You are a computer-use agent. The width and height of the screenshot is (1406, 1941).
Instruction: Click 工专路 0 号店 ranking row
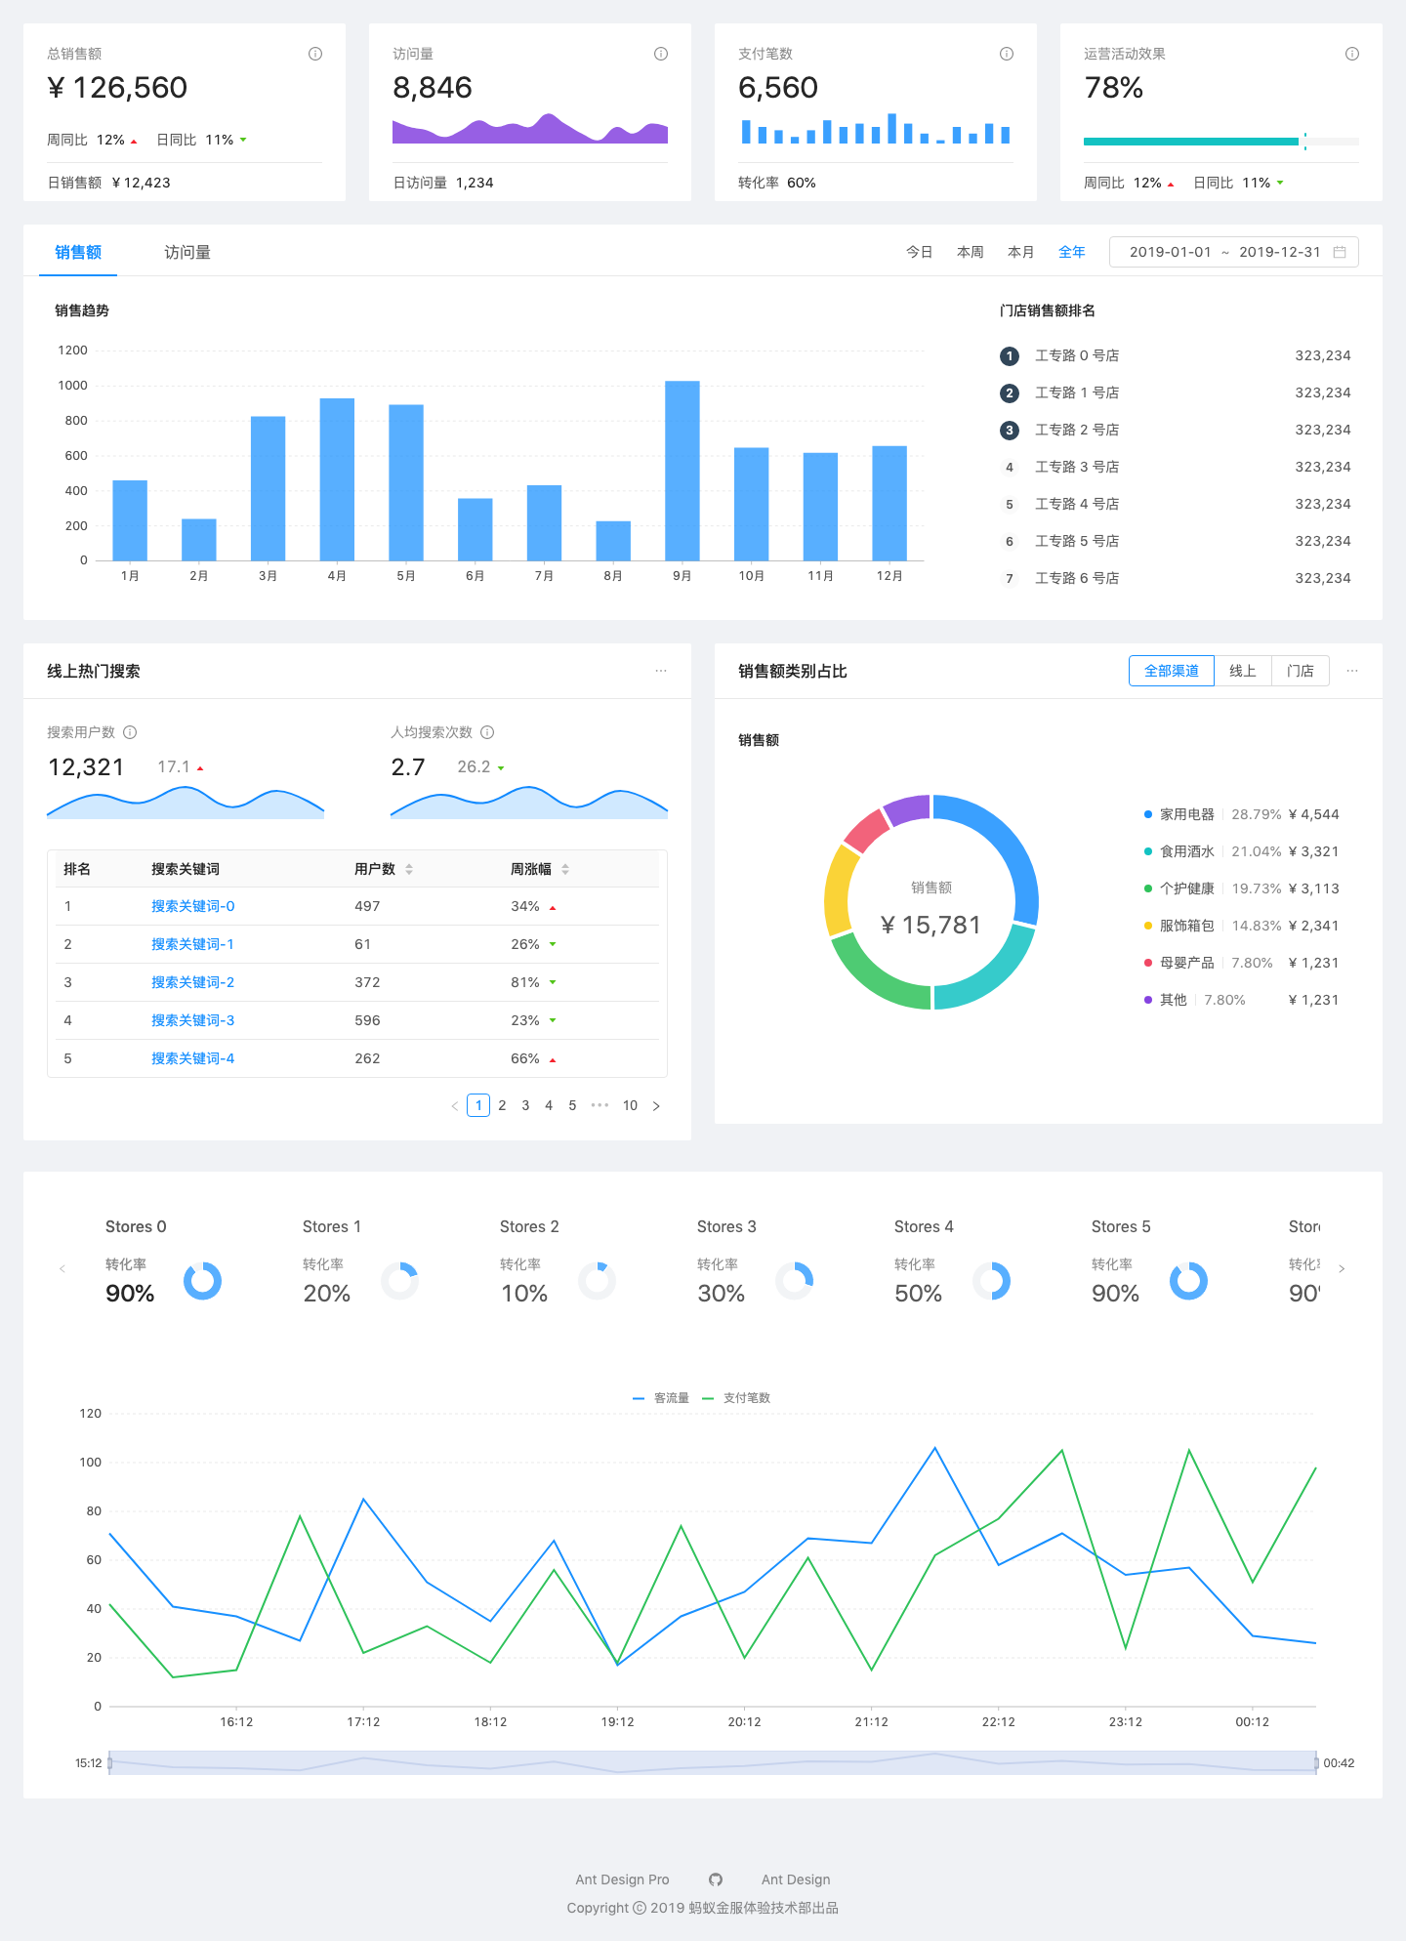(x=1176, y=355)
